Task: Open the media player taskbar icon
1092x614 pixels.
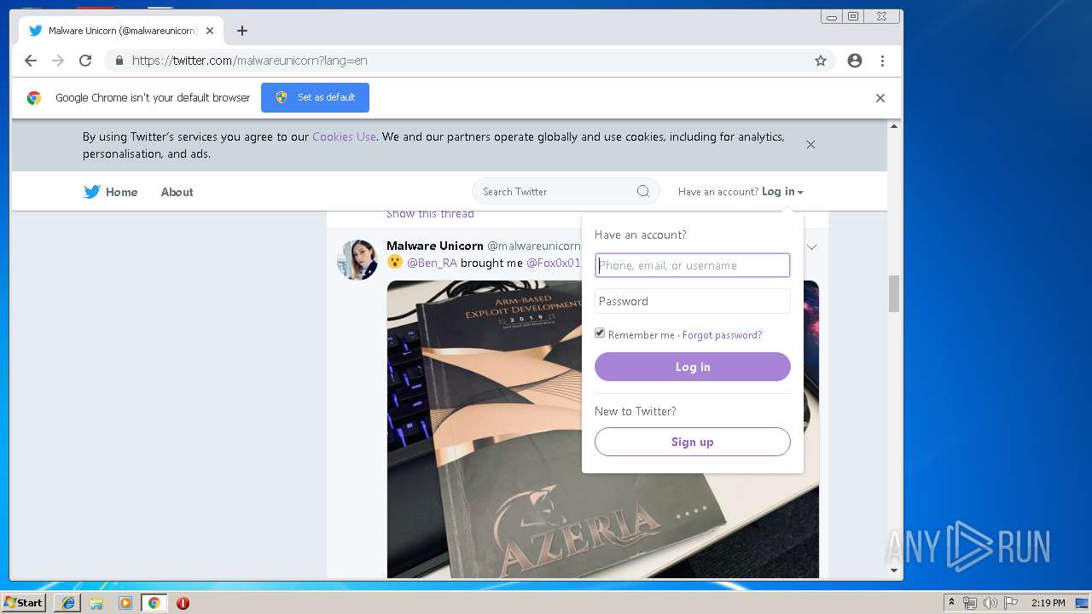Action: click(125, 603)
